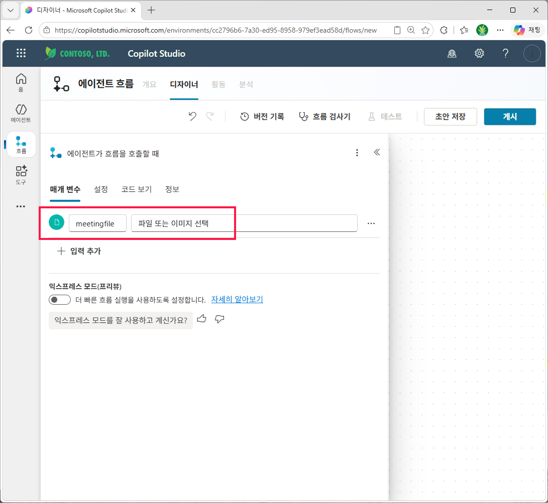Open the Copilot 채팅 button
548x503 pixels.
click(527, 30)
